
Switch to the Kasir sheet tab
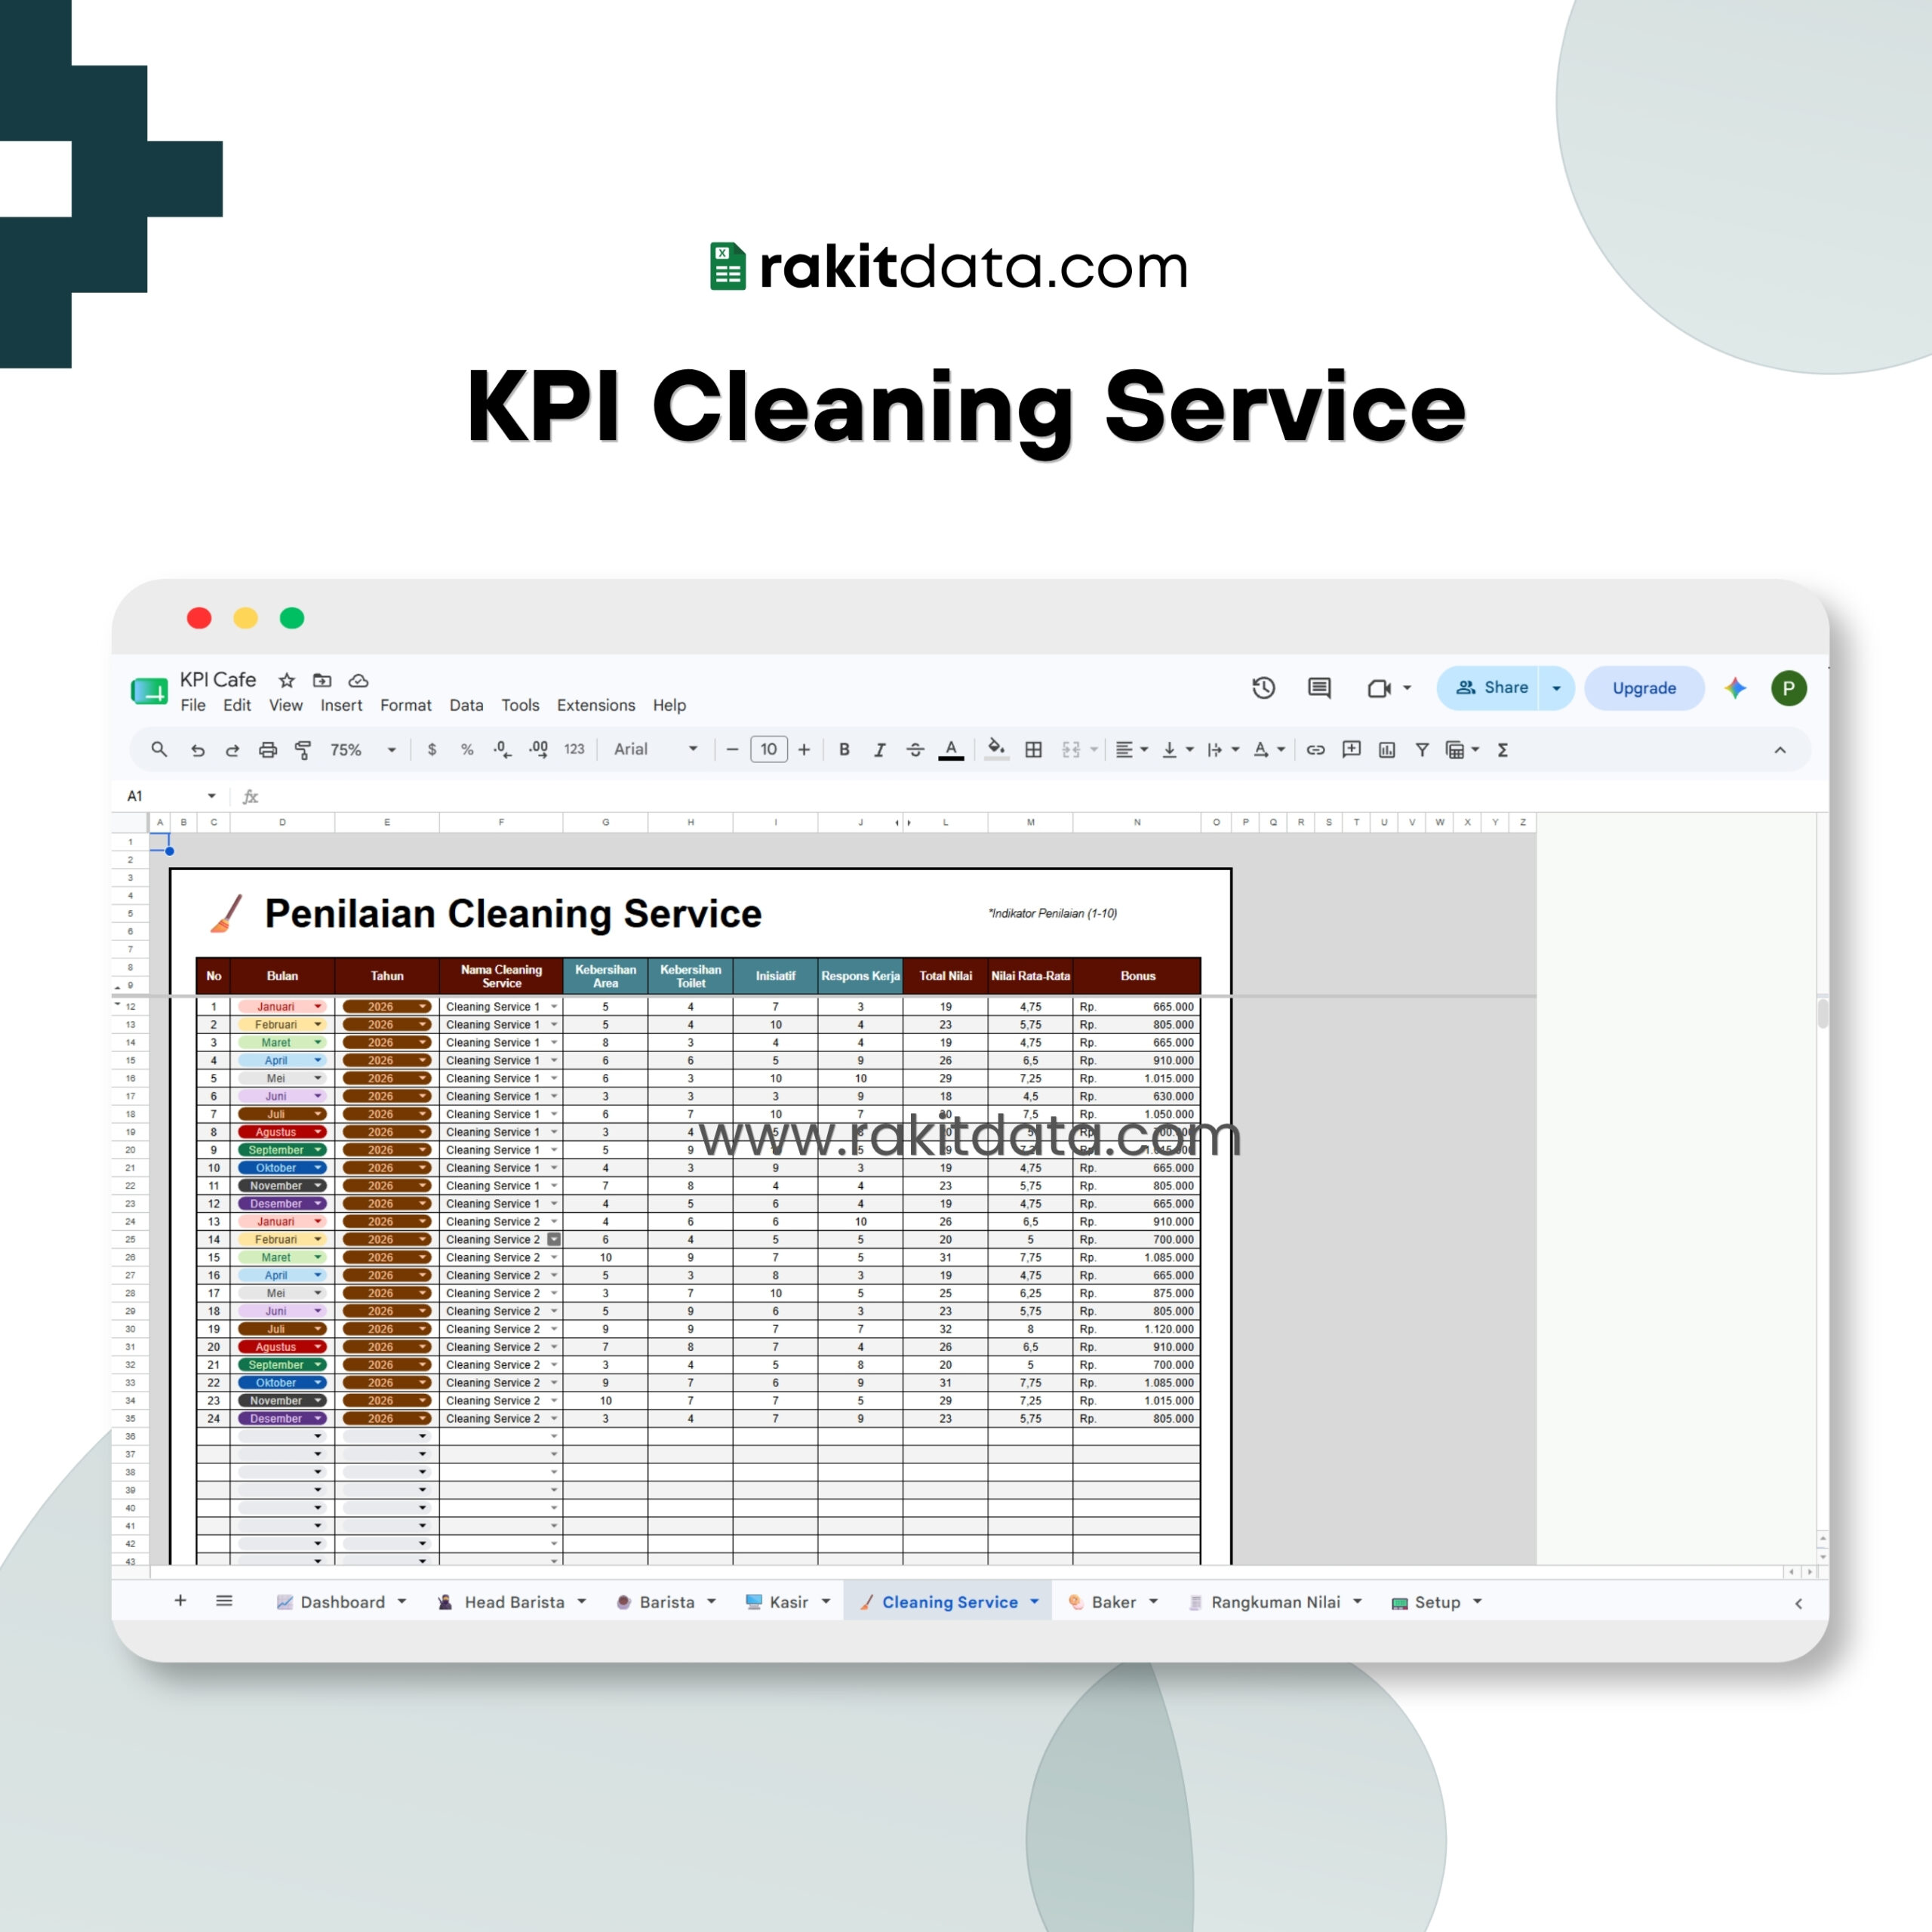(x=788, y=1602)
